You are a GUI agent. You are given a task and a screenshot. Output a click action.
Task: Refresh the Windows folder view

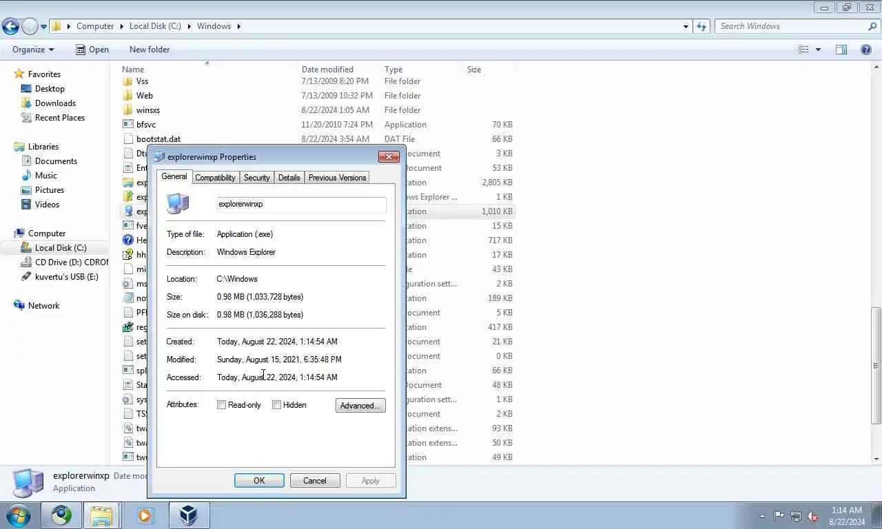coord(701,26)
